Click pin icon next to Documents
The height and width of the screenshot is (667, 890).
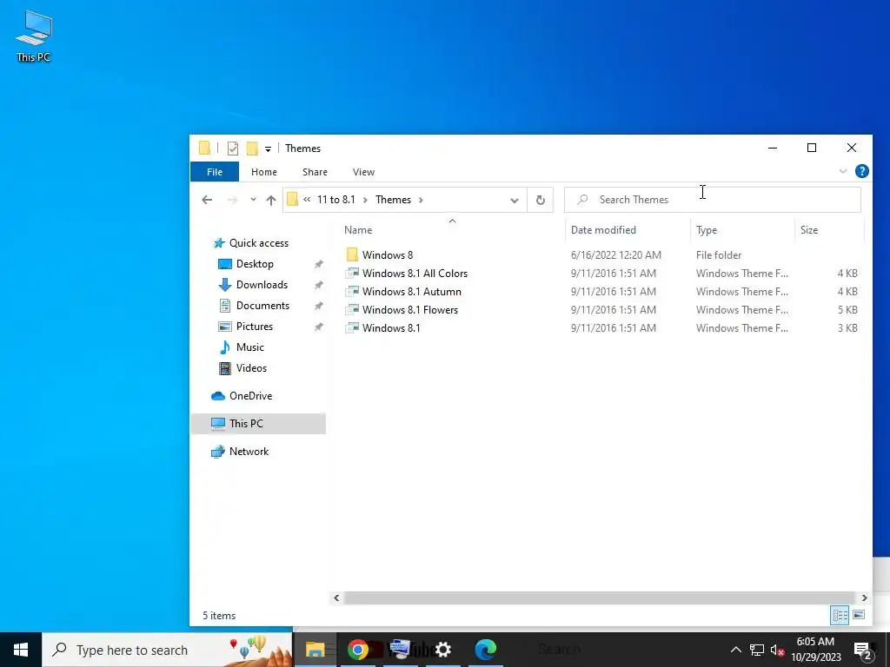pyautogui.click(x=319, y=307)
